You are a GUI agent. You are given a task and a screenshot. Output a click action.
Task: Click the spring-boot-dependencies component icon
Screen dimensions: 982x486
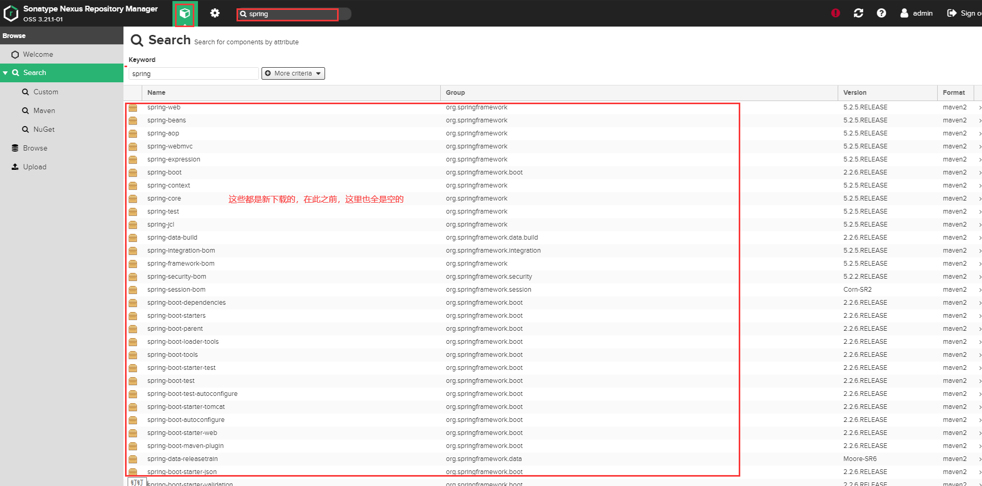coord(133,303)
